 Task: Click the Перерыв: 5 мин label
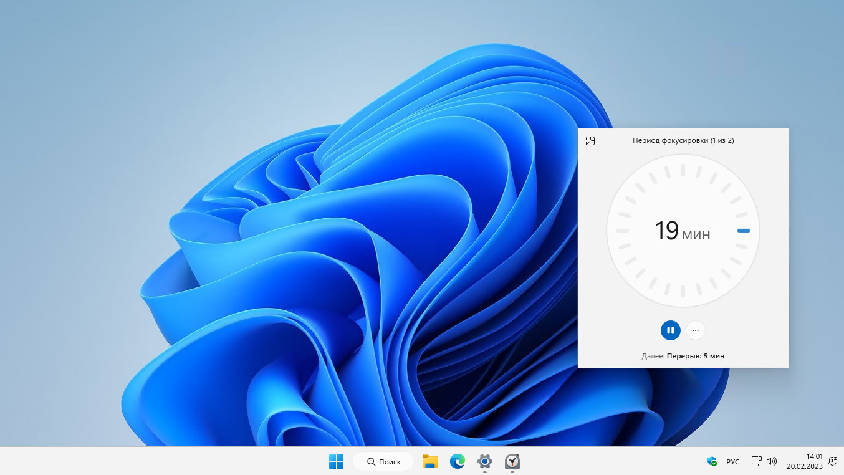pos(695,356)
